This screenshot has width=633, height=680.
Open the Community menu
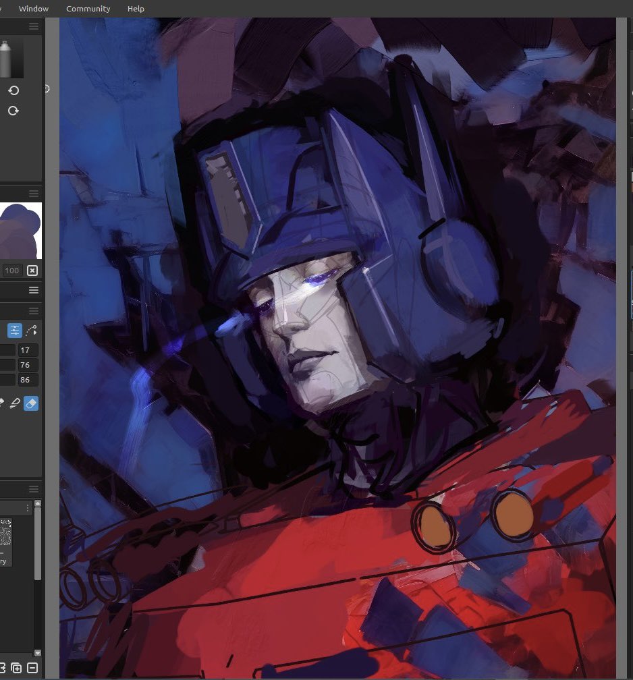click(88, 9)
